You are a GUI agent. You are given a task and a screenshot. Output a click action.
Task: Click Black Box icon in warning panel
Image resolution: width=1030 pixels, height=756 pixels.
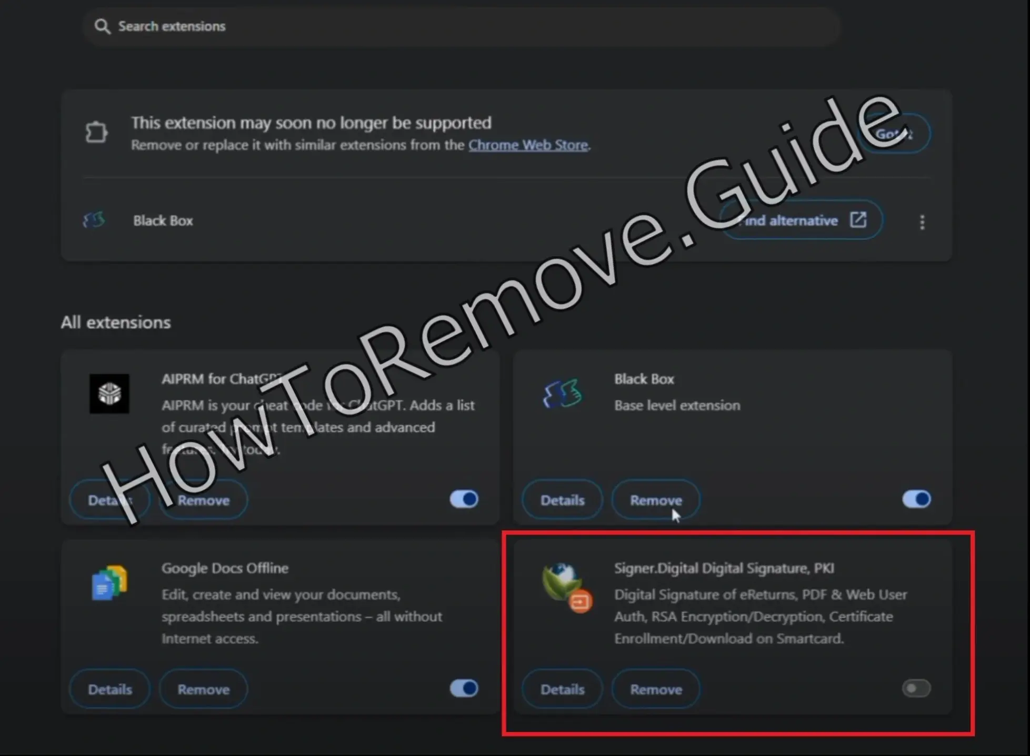(94, 220)
